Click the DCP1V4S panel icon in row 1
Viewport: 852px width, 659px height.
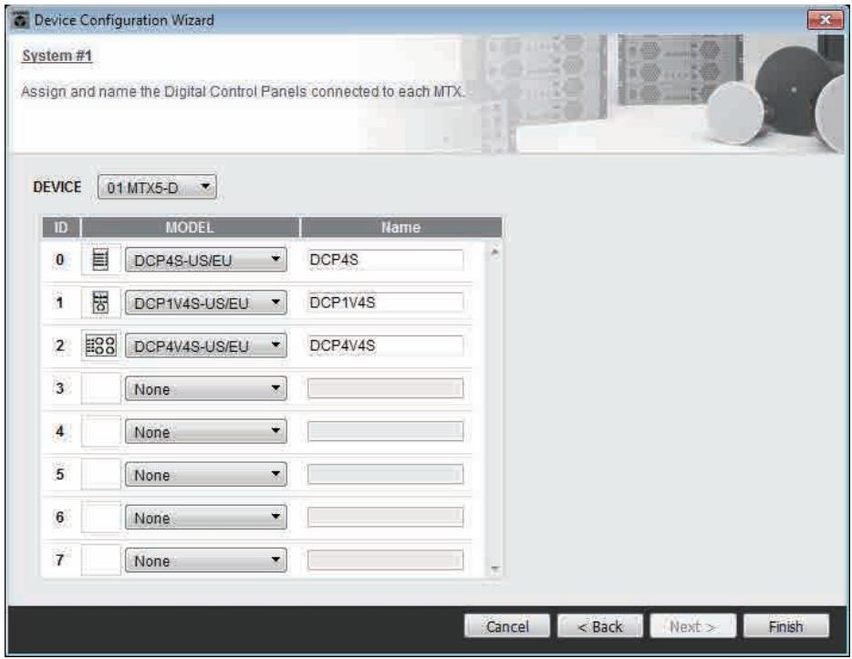(x=100, y=303)
